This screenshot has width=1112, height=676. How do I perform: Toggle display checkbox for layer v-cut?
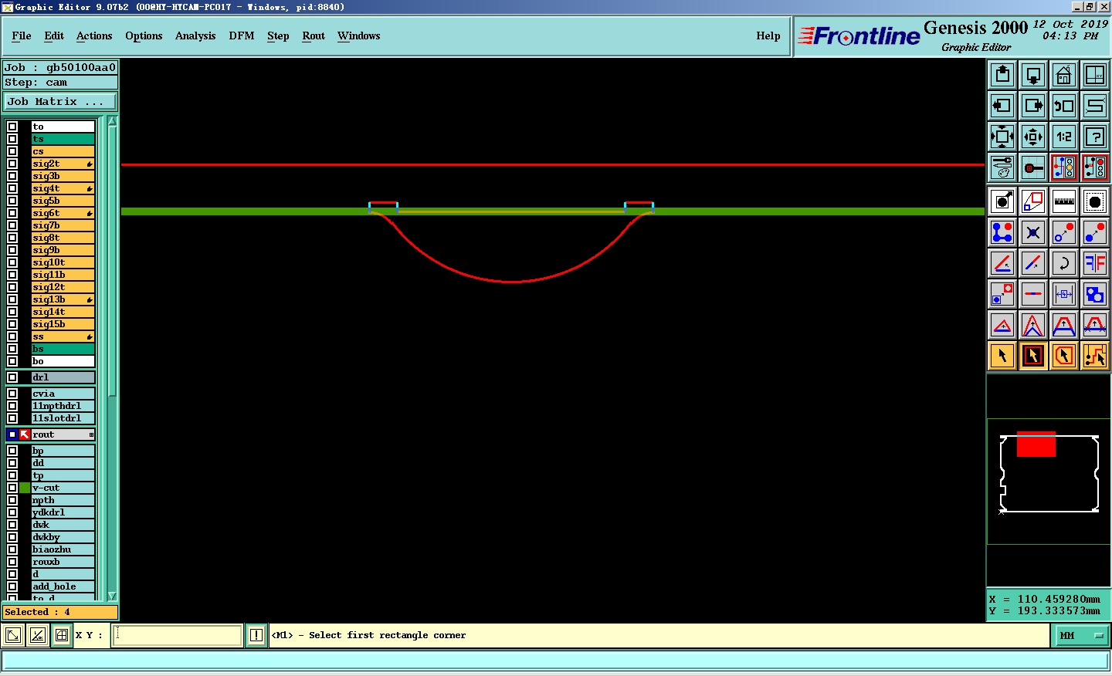[12, 488]
